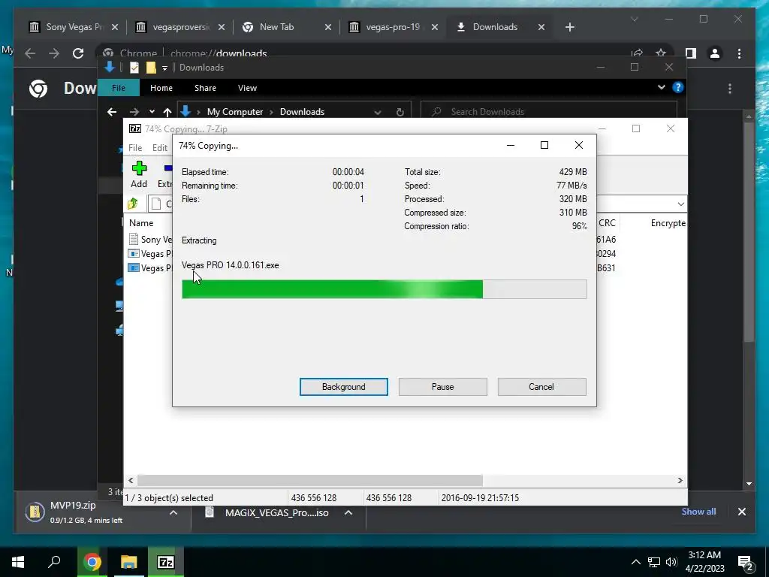The width and height of the screenshot is (769, 577).
Task: Sort 7-Zip list by Name column
Action: click(x=141, y=222)
